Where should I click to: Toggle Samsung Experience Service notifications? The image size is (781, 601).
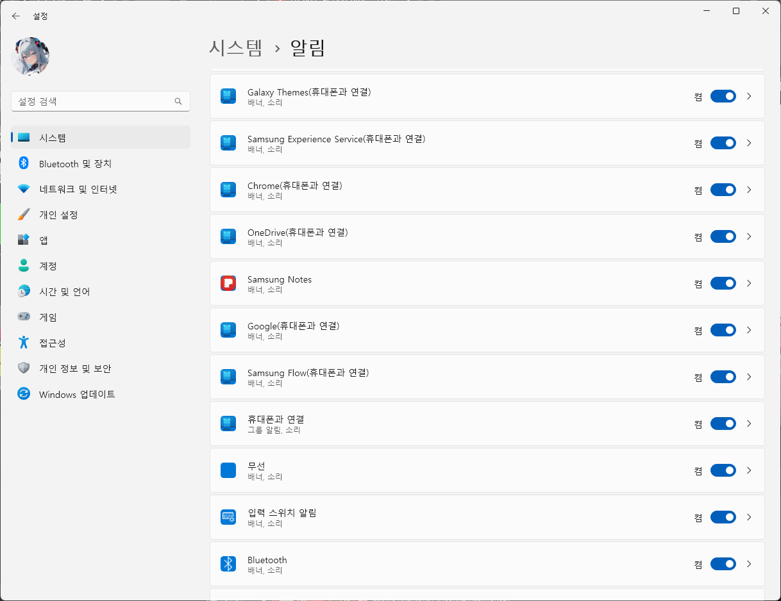[723, 143]
